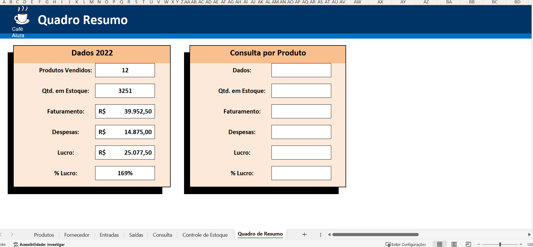This screenshot has width=533, height=247.
Task: Select Despesas cell R$ 14.875,00
Action: tap(125, 132)
